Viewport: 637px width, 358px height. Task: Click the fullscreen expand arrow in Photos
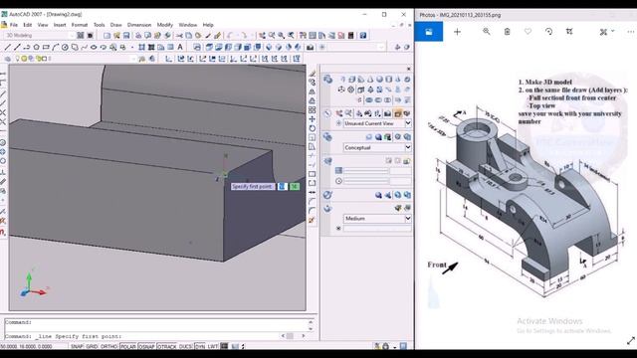point(630,341)
